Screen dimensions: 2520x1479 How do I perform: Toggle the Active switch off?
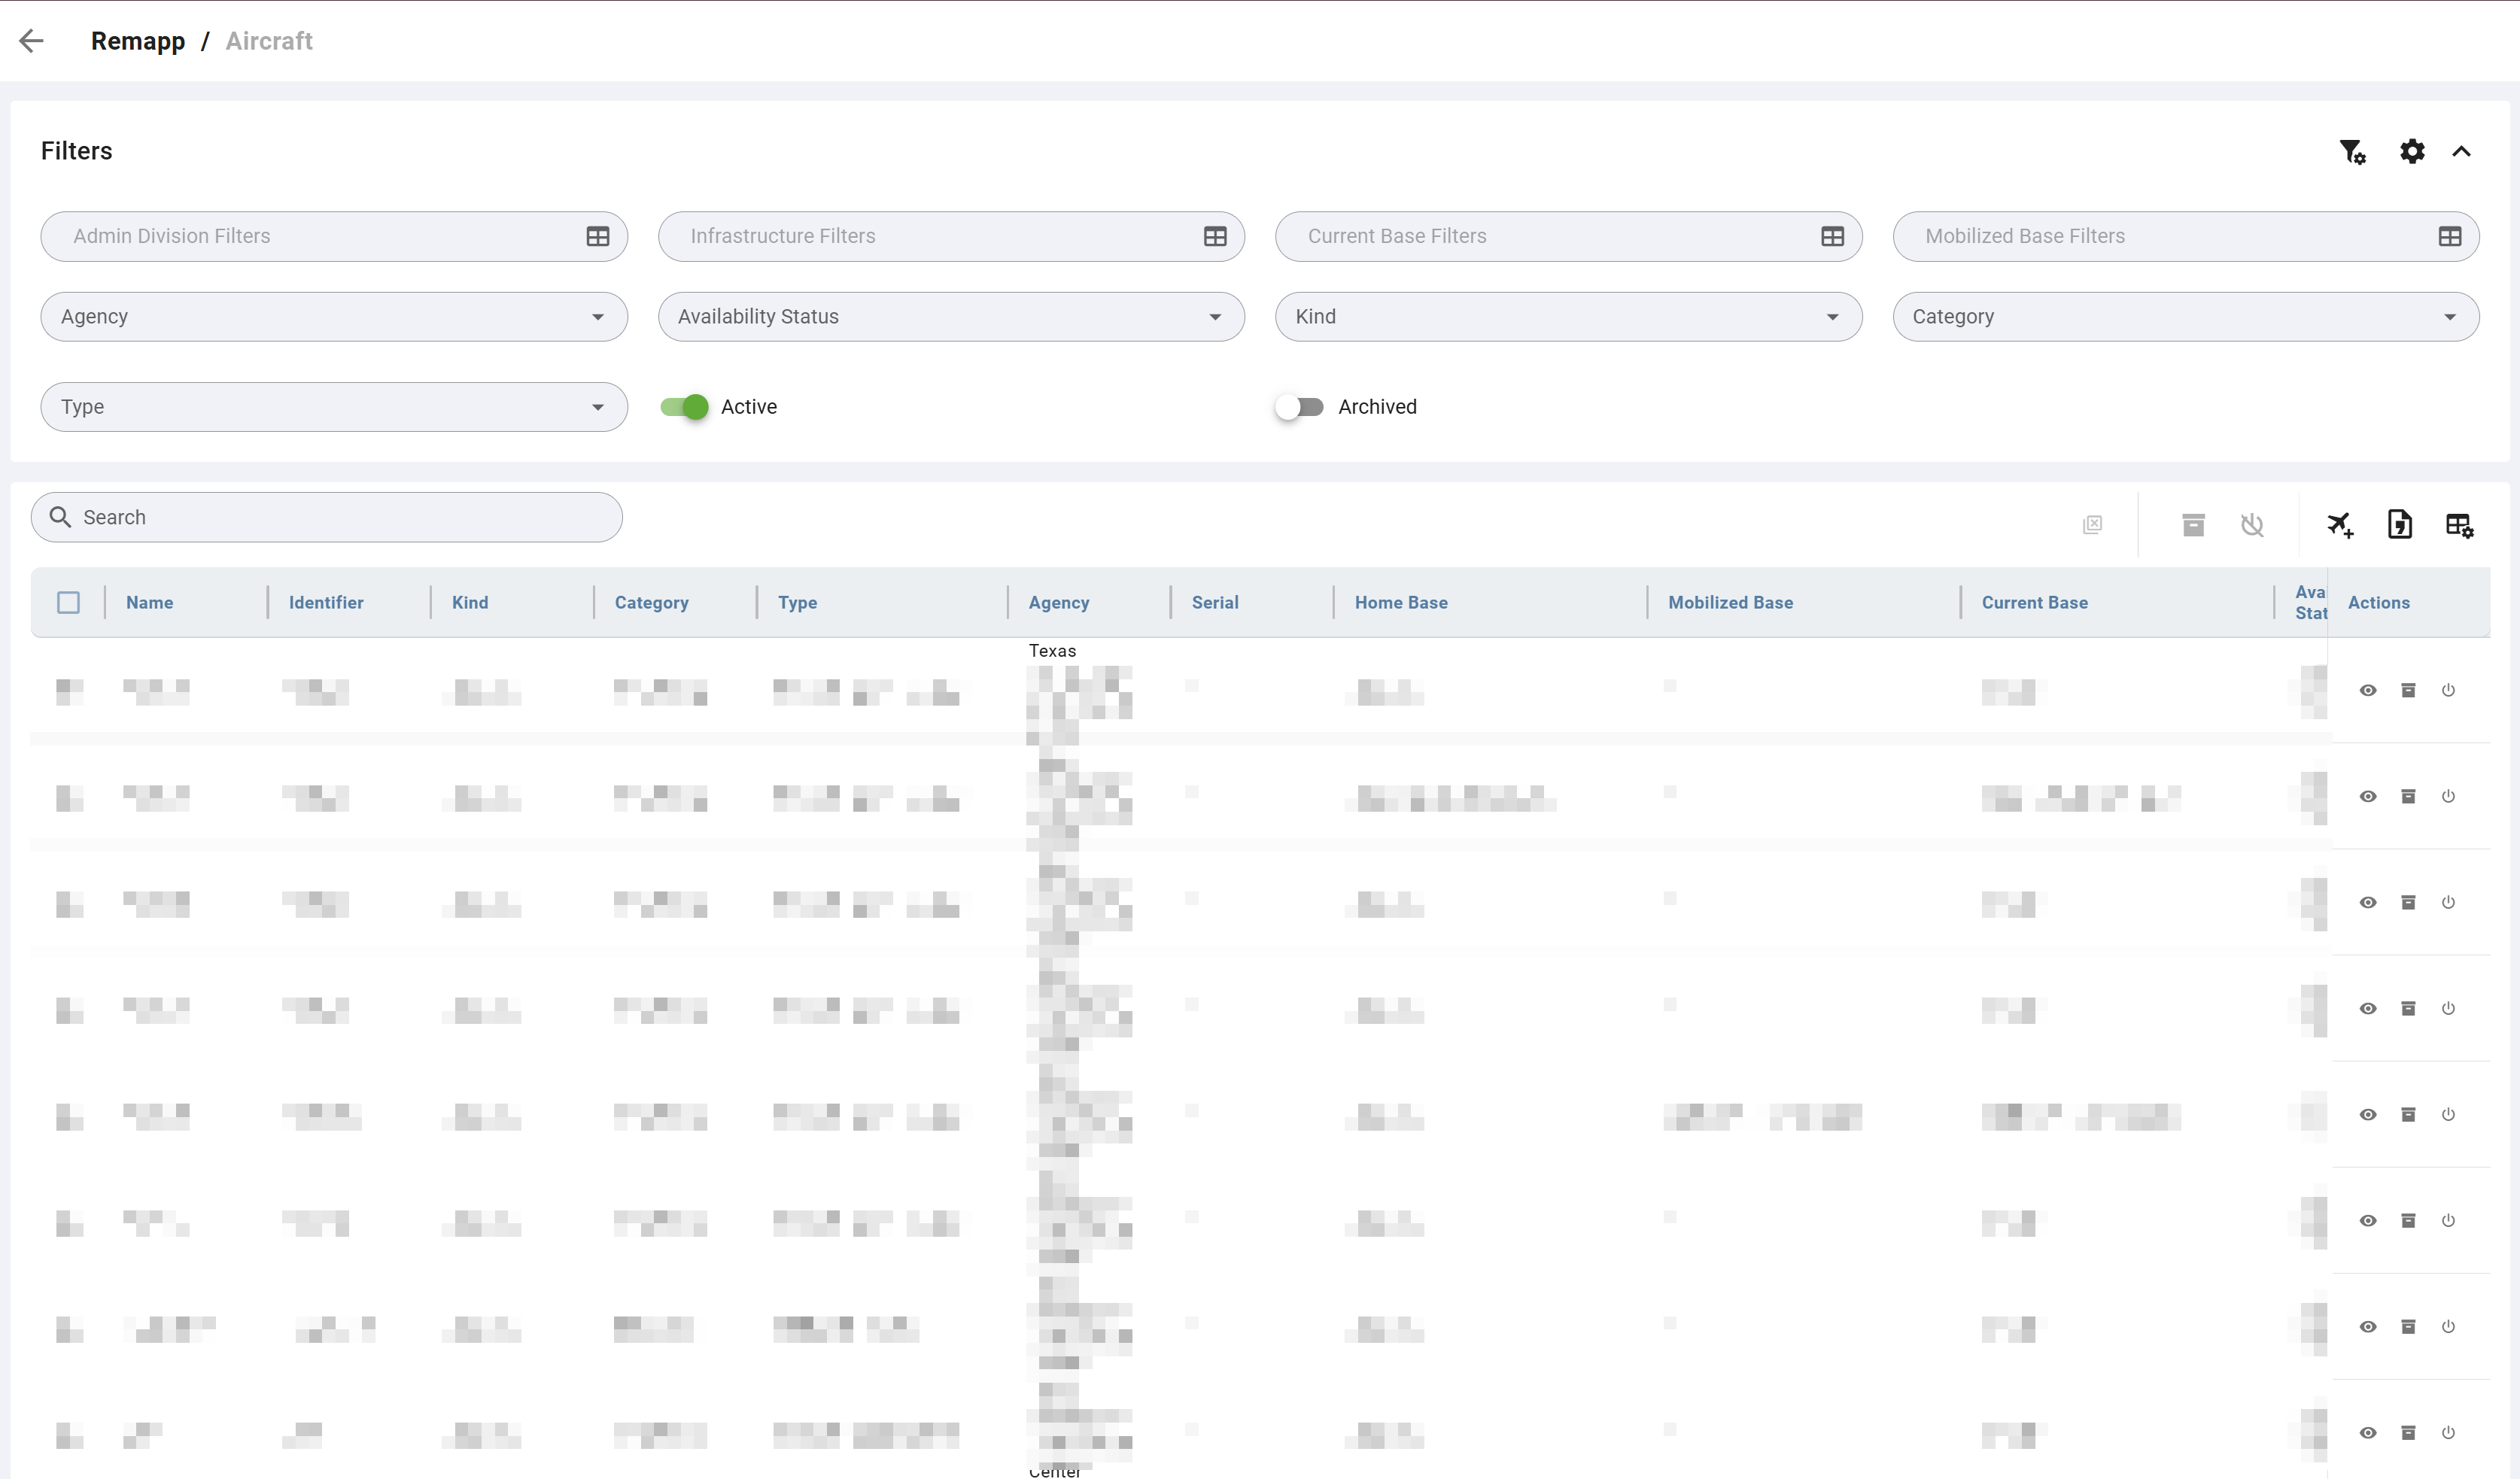pyautogui.click(x=685, y=407)
